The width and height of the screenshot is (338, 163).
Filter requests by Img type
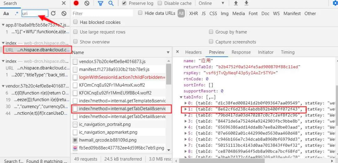point(225,13)
